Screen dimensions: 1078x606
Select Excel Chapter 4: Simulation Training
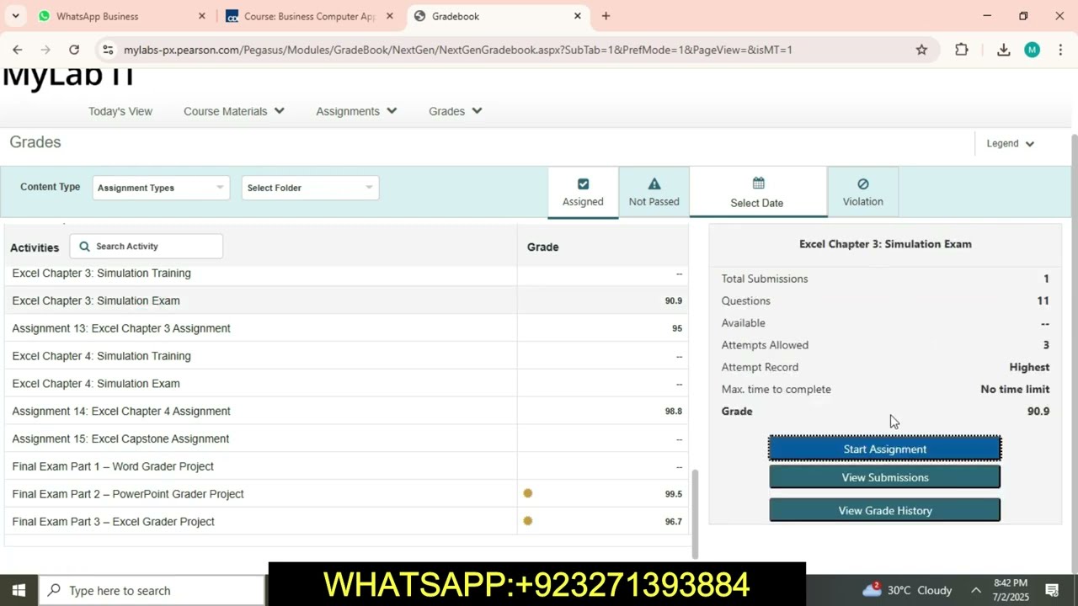pos(101,356)
